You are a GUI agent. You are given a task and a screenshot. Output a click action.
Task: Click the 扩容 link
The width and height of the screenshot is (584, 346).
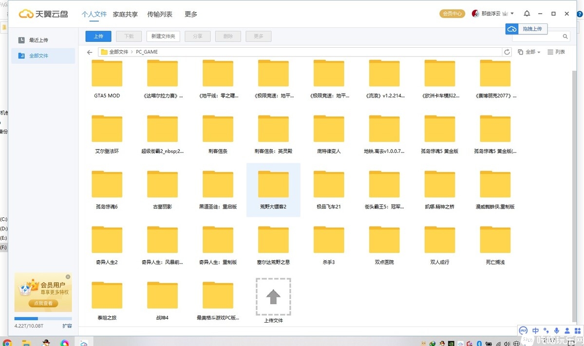[67, 326]
